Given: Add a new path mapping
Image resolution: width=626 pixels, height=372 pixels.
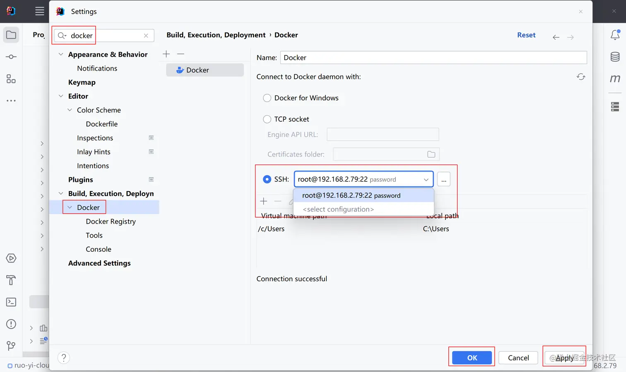Looking at the screenshot, I should pos(264,201).
